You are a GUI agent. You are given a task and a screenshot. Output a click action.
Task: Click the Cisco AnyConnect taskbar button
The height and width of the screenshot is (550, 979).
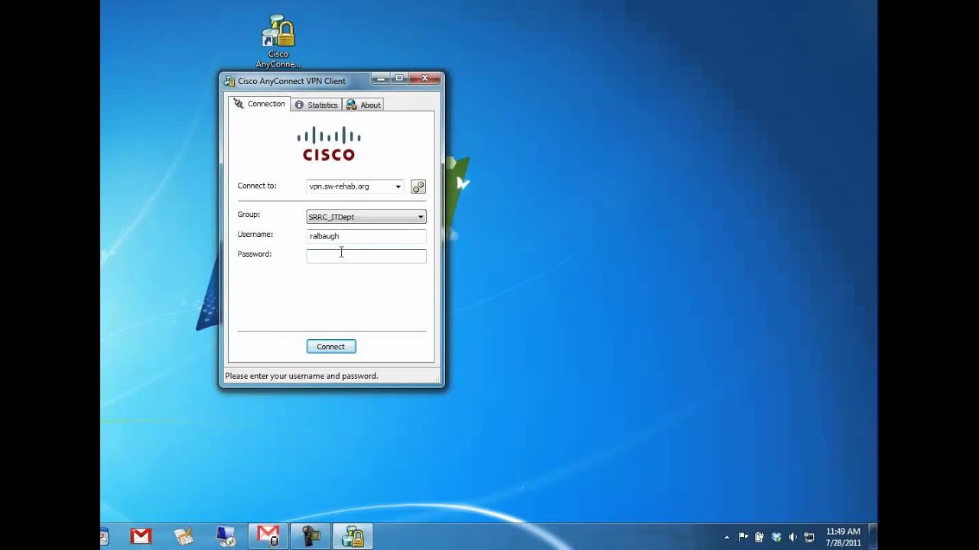[x=353, y=536]
